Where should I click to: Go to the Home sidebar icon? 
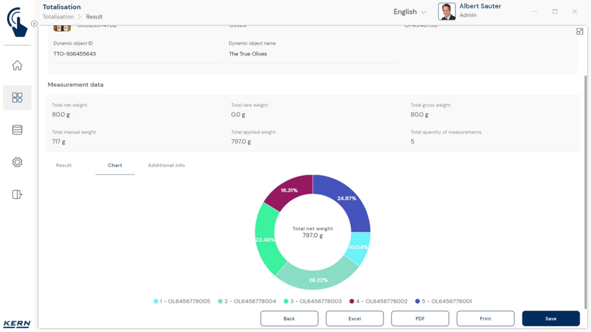tap(17, 65)
